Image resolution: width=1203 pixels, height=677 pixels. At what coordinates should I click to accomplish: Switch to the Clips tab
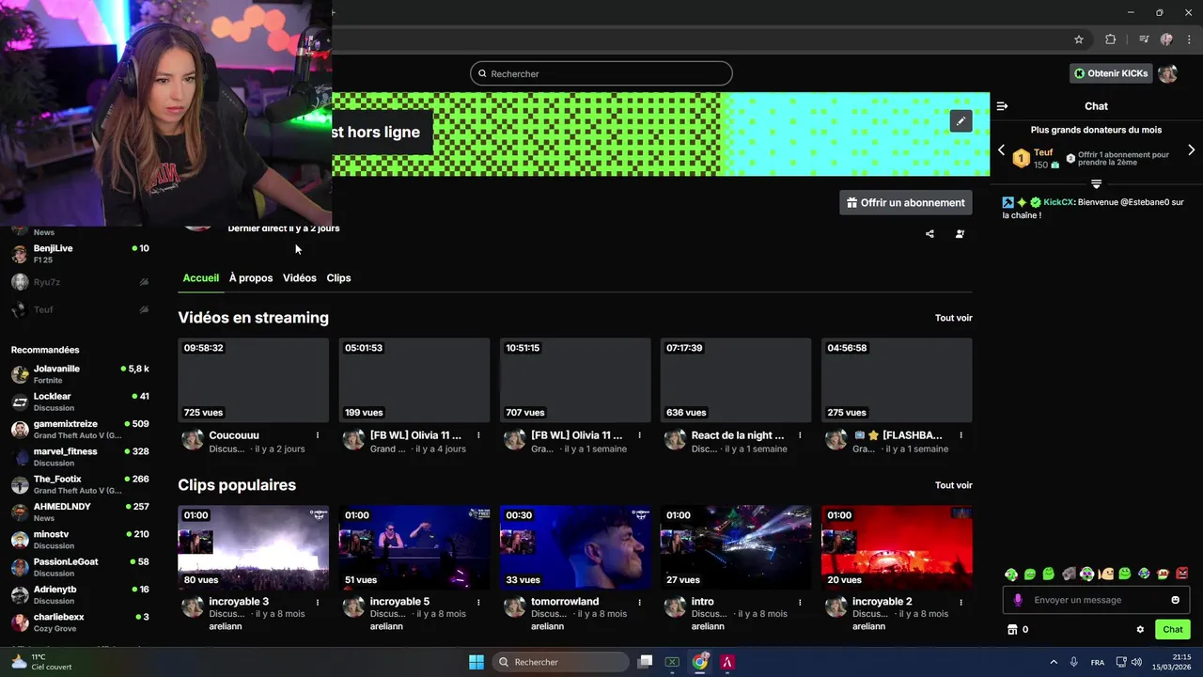338,278
